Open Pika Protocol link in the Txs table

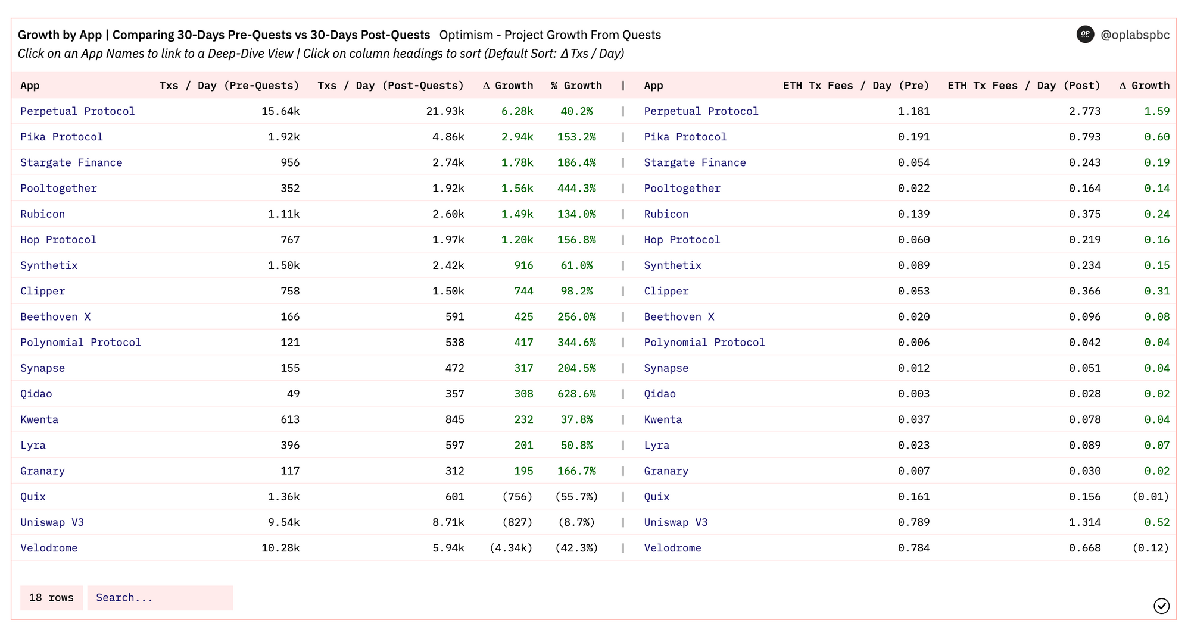point(61,137)
